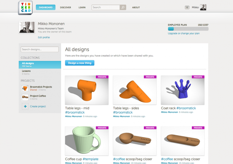Click PRIVATE badge on Table legs - mid
The width and height of the screenshot is (233, 164).
[x=102, y=77]
